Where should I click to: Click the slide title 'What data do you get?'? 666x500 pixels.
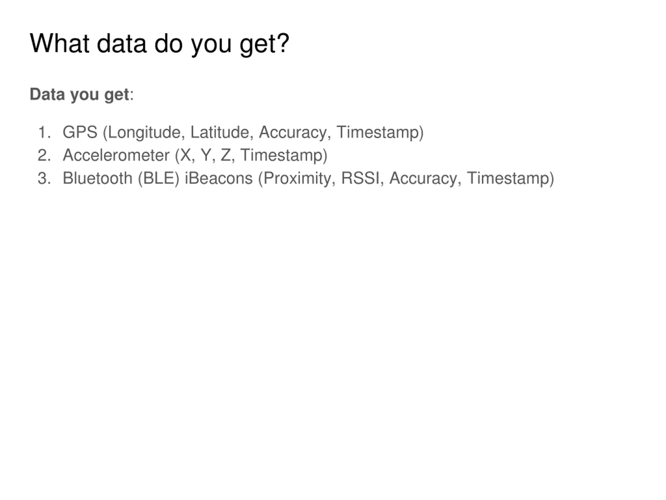[x=159, y=44]
